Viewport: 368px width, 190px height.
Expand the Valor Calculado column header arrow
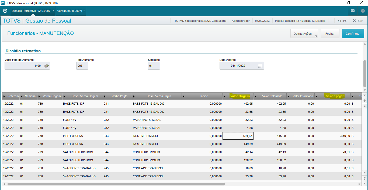pos(255,96)
